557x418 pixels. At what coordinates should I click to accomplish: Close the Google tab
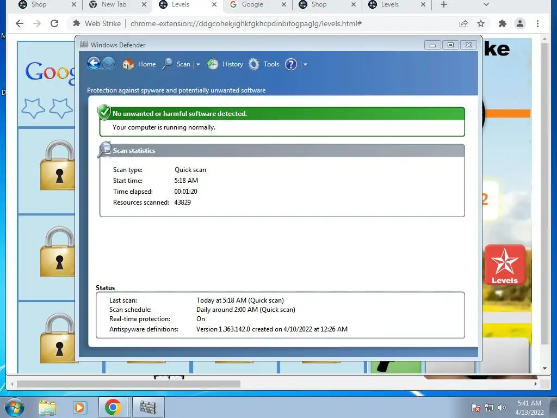(x=284, y=4)
